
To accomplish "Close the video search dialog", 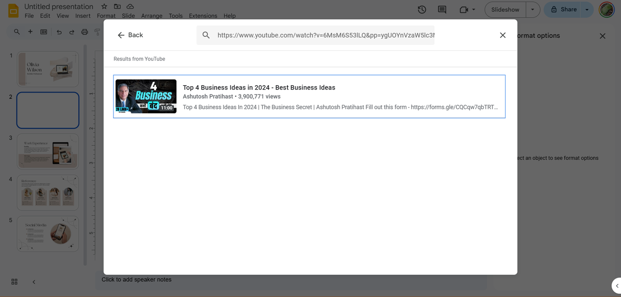I will pos(503,35).
